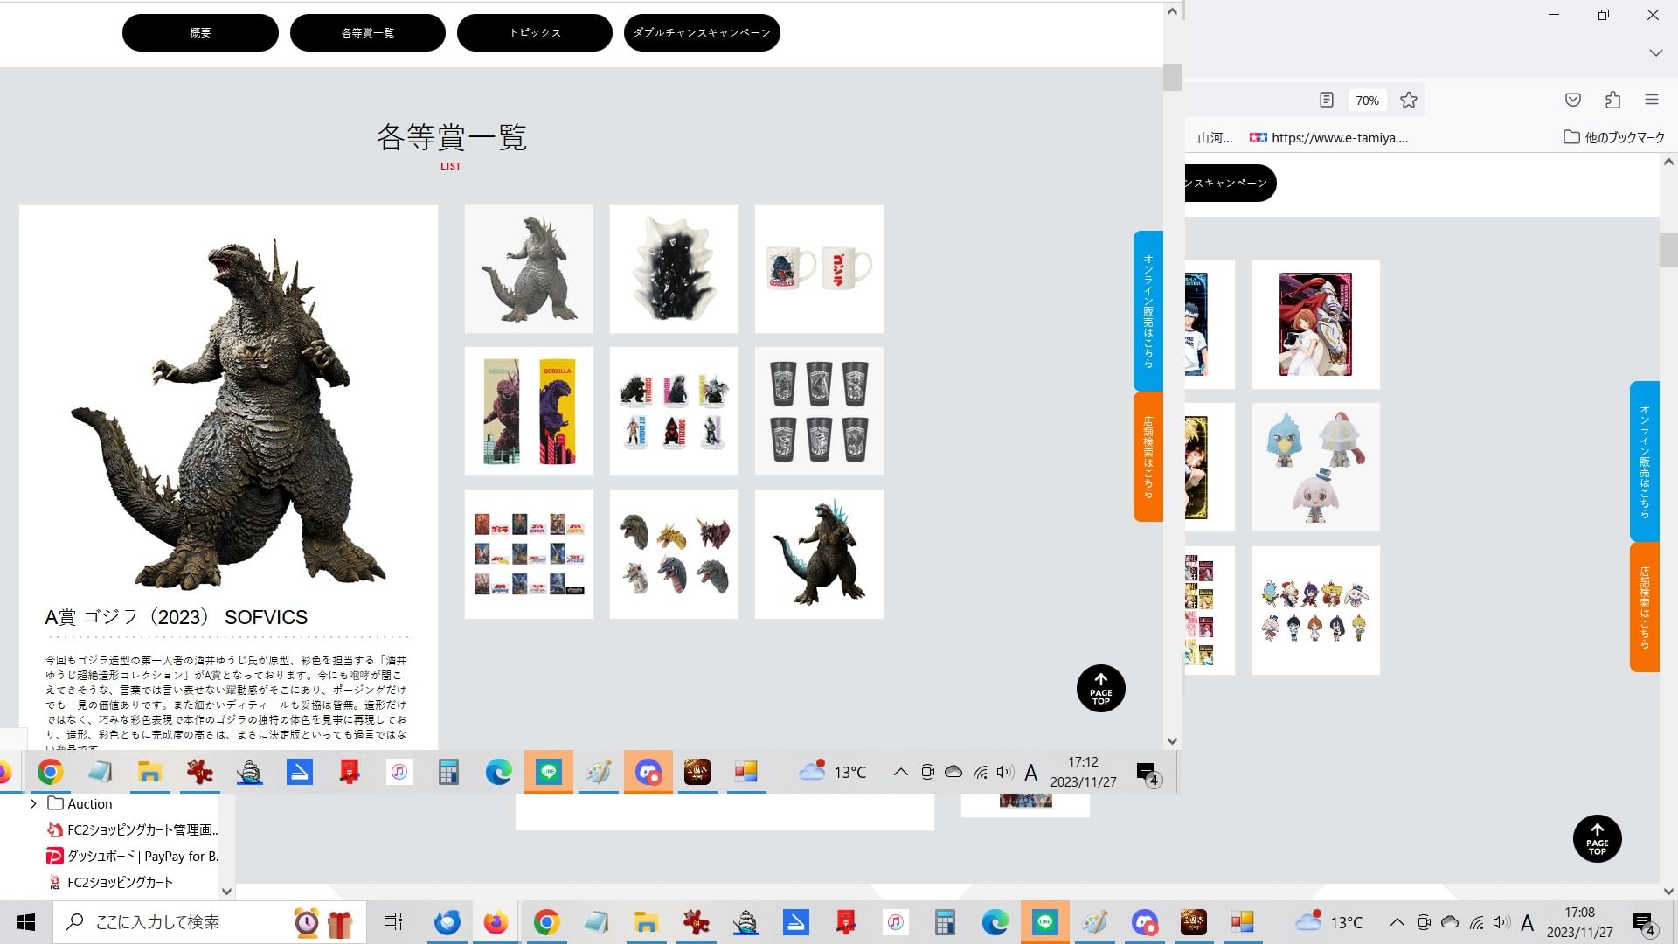Viewport: 1678px width, 944px height.
Task: Reset the 70% zoom level indicator
Action: click(1367, 101)
